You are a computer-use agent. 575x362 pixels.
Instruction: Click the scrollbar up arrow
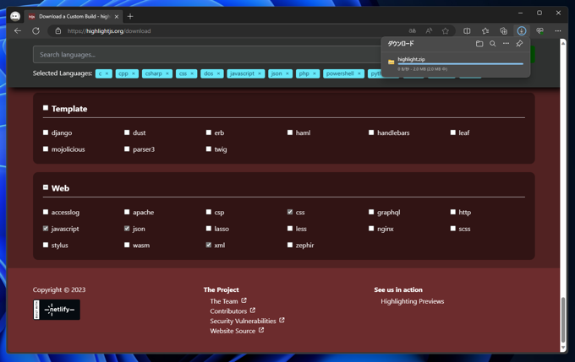563,43
